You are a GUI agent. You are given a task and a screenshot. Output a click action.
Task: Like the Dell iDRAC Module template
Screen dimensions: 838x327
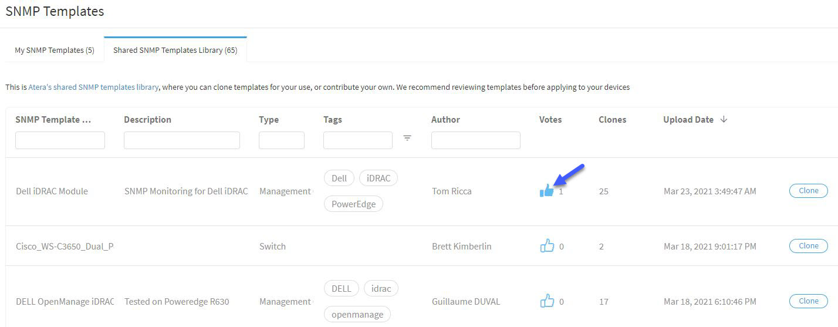click(x=546, y=190)
